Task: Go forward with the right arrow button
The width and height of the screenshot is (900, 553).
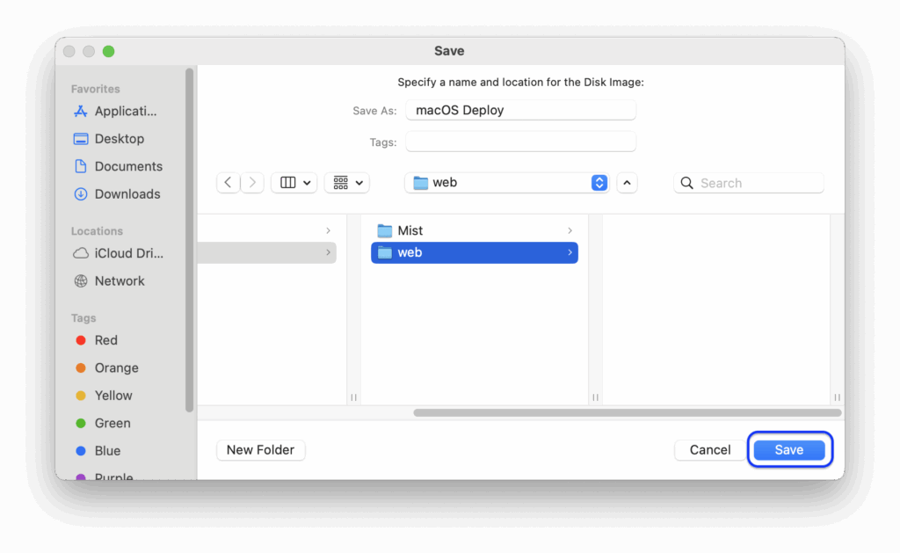Action: point(252,183)
